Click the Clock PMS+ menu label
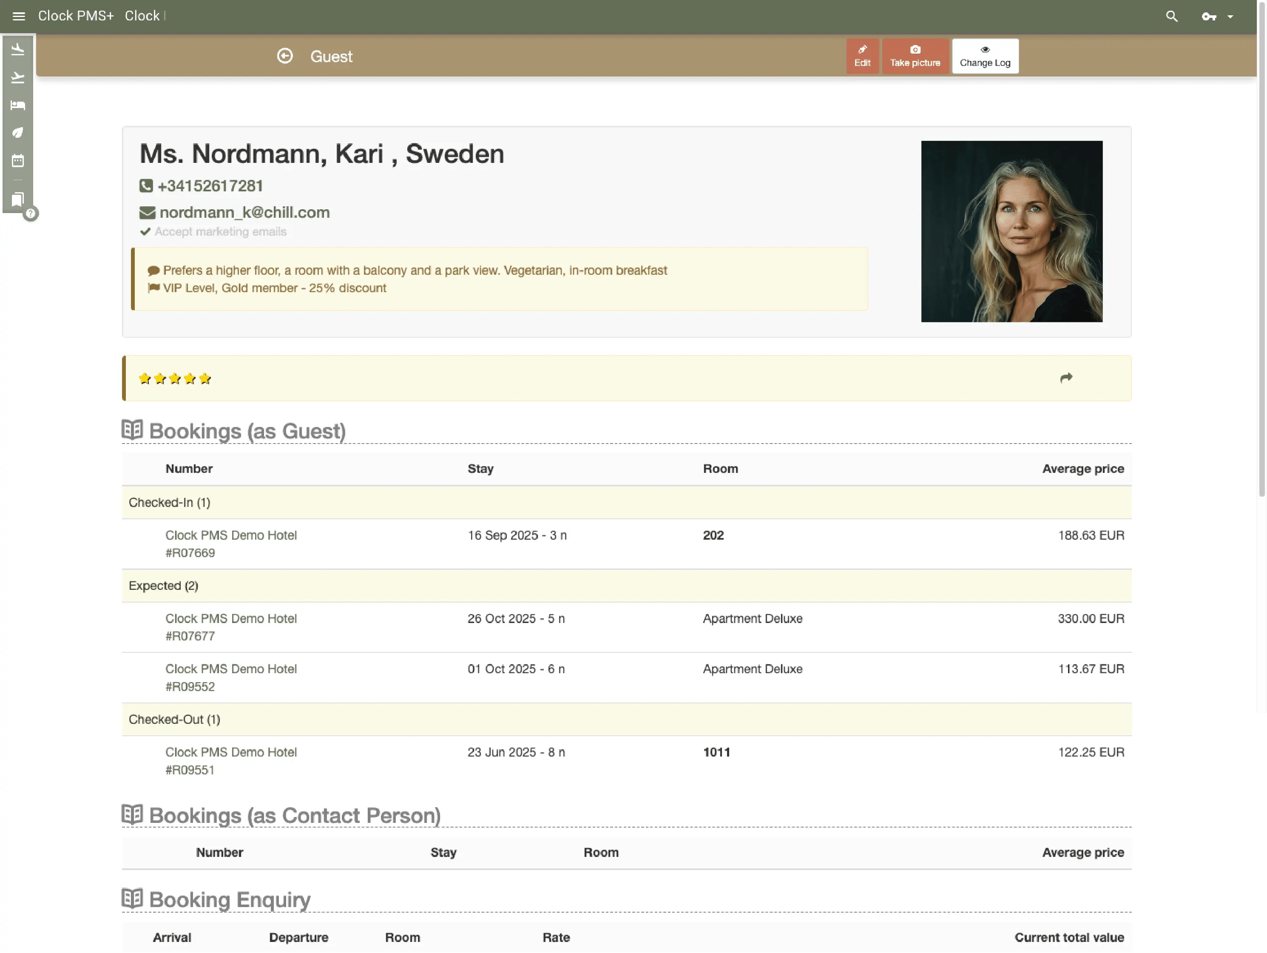Screen dimensions: 1267x953 (76, 15)
